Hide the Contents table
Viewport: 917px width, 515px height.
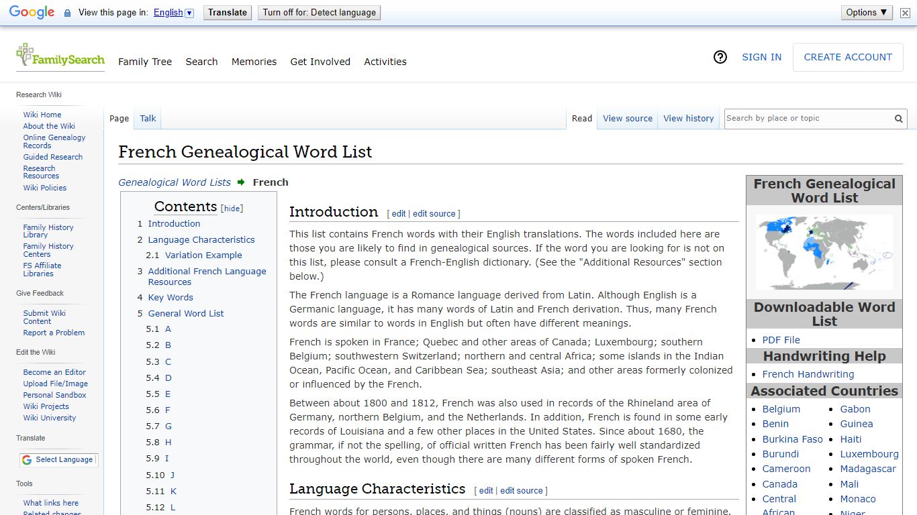click(x=232, y=209)
